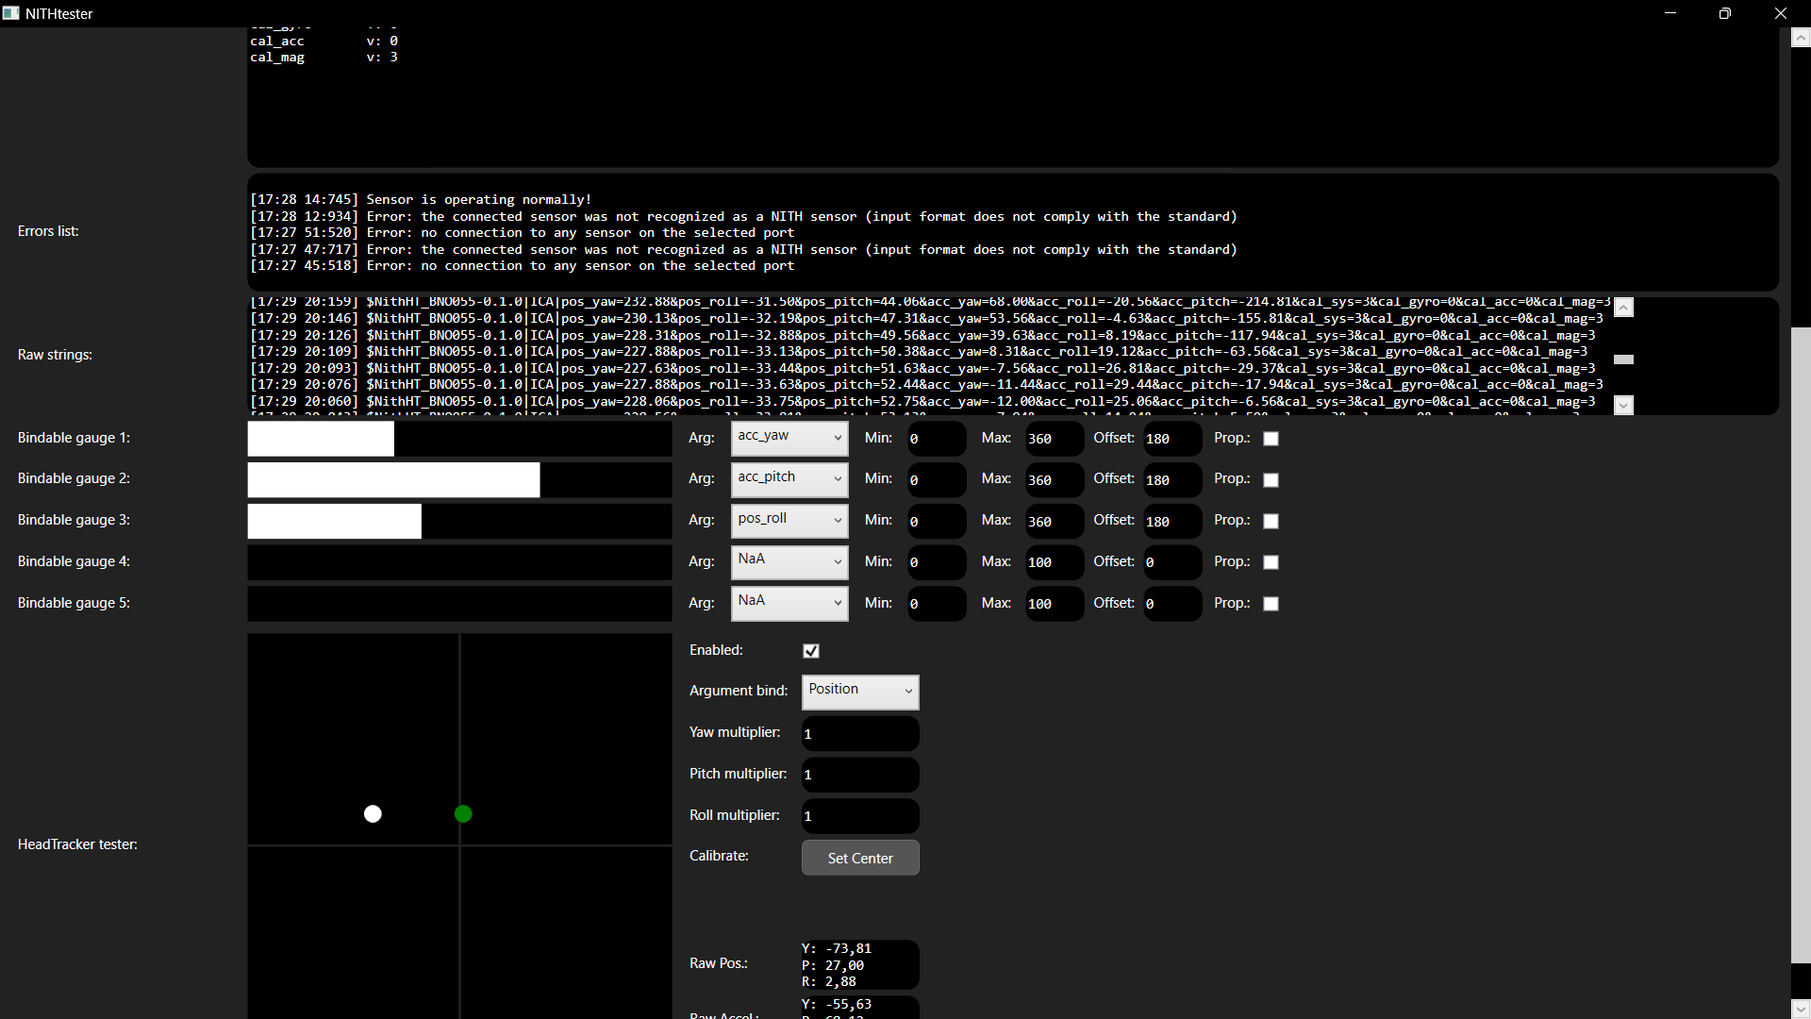Click the 17:27 45:518 no connection error
This screenshot has width=1811, height=1019.
(523, 265)
